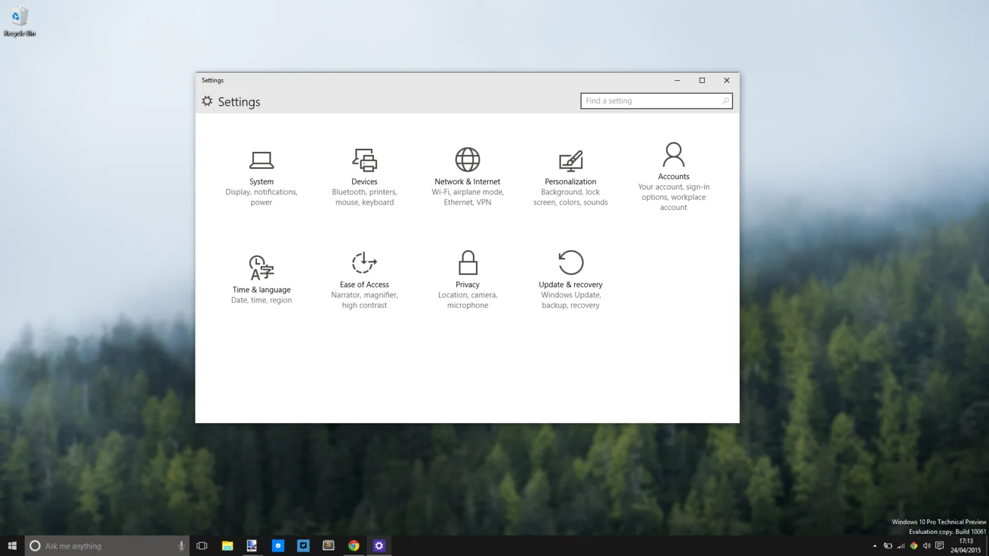
Task: Open Update & recovery settings
Action: [571, 280]
